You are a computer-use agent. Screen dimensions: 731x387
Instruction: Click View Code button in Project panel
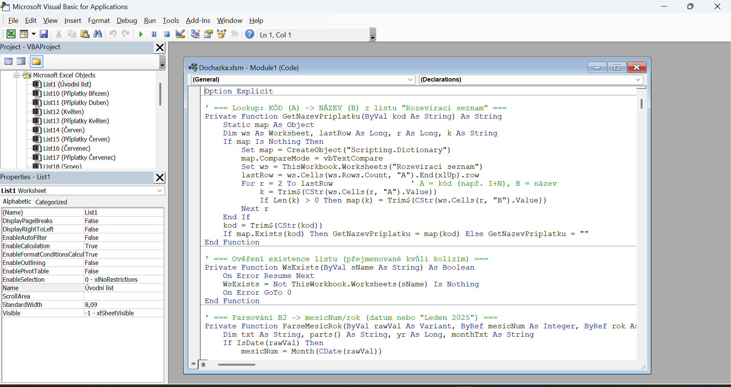click(x=8, y=61)
